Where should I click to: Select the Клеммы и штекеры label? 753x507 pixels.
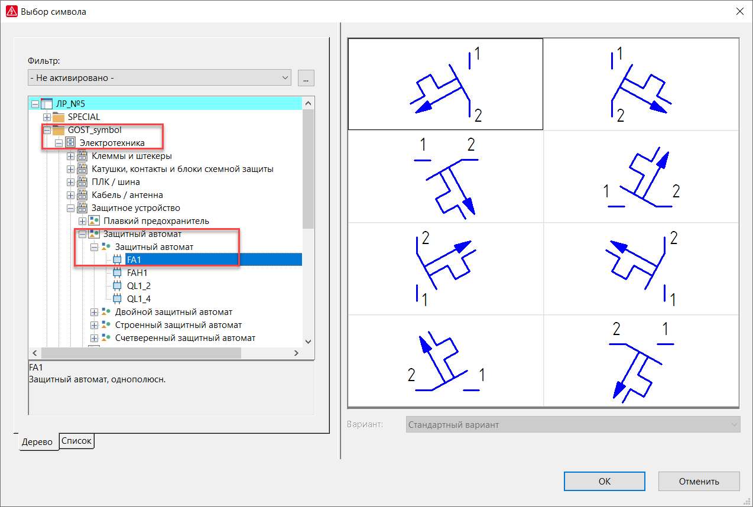[132, 156]
